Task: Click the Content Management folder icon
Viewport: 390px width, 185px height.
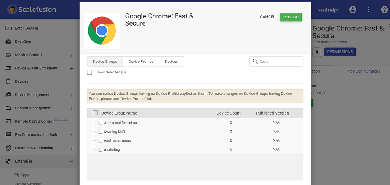Action: 8,108
